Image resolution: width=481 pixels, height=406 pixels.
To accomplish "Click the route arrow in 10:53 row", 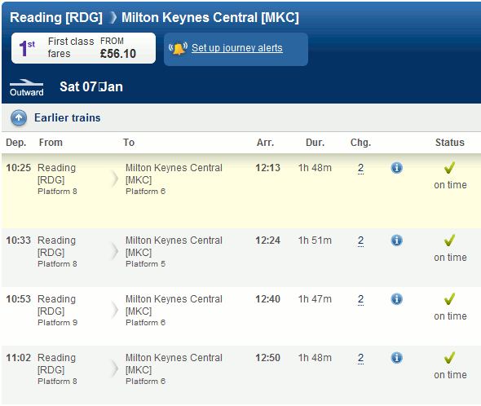I will 114,310.
